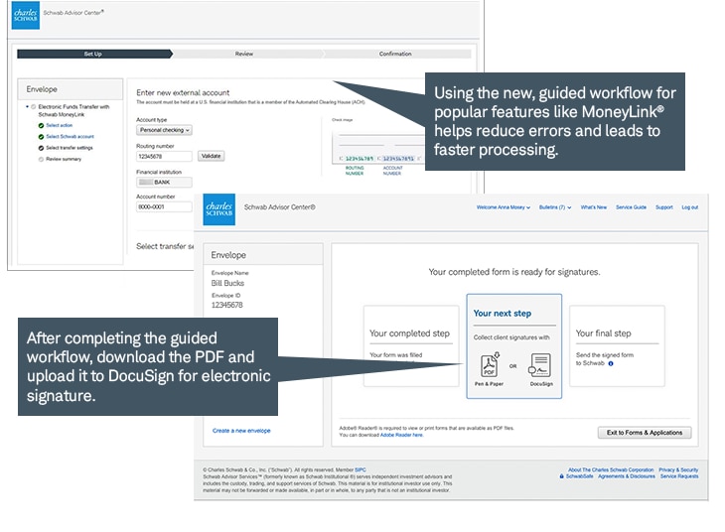Image resolution: width=725 pixels, height=532 pixels.
Task: Click the Charles Schwab logo in the back window
Action: click(x=26, y=15)
